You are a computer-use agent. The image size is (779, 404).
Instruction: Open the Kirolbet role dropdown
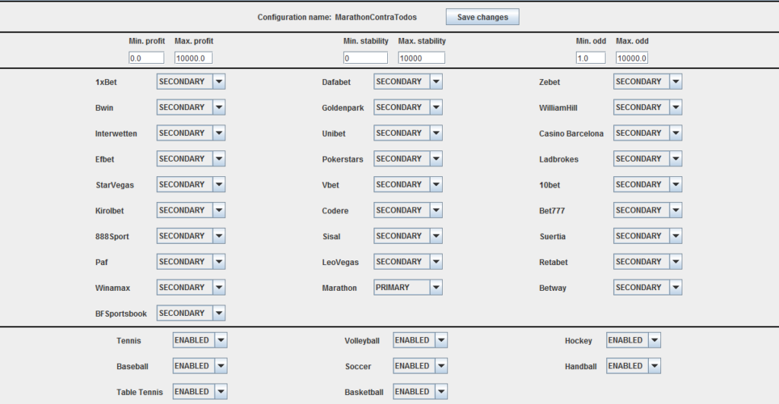191,210
